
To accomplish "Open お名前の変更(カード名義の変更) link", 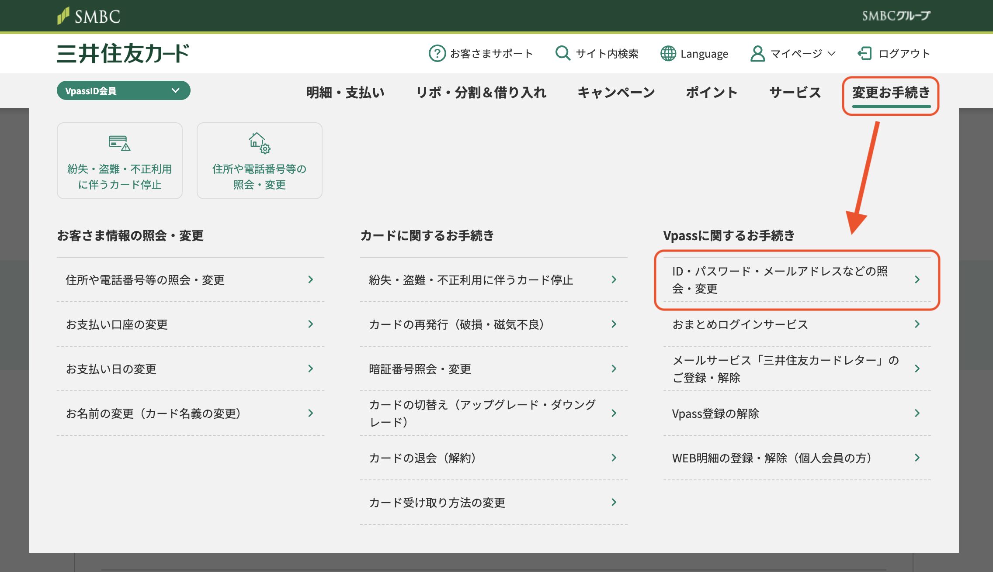I will 153,413.
